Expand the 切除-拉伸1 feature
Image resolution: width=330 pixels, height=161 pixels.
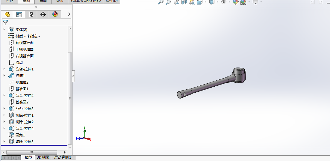(x=4, y=115)
